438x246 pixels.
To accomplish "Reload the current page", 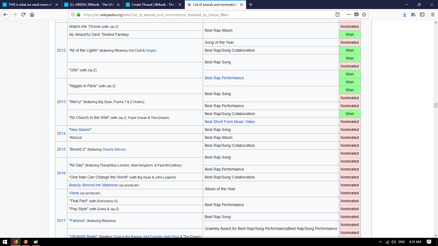I will click(23, 14).
